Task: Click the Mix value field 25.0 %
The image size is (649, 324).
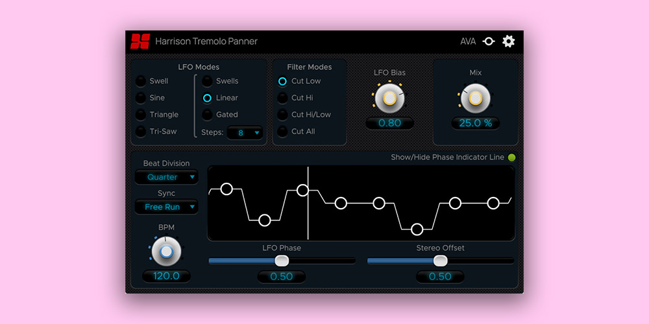Action: [x=476, y=123]
